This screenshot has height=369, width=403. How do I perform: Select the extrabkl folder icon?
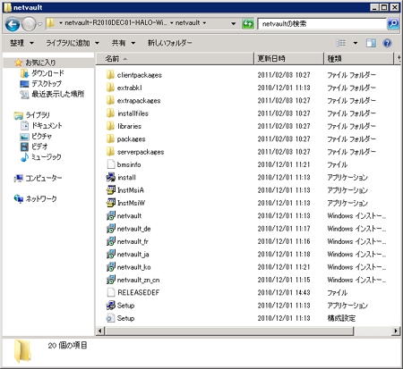click(x=110, y=88)
